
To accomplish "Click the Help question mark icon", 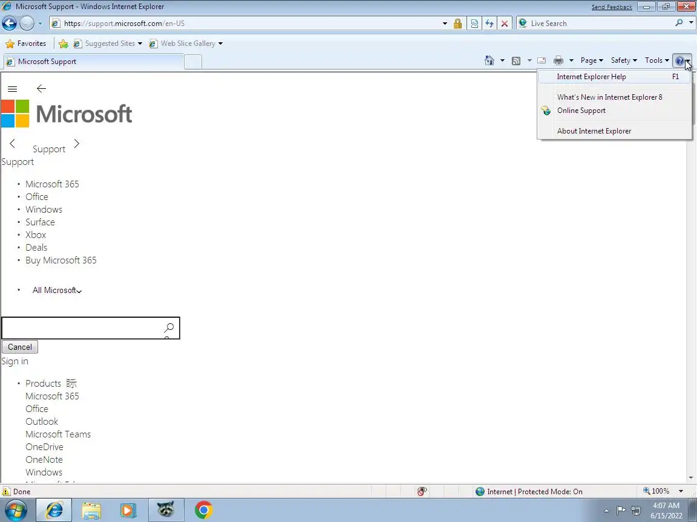I will click(x=679, y=61).
